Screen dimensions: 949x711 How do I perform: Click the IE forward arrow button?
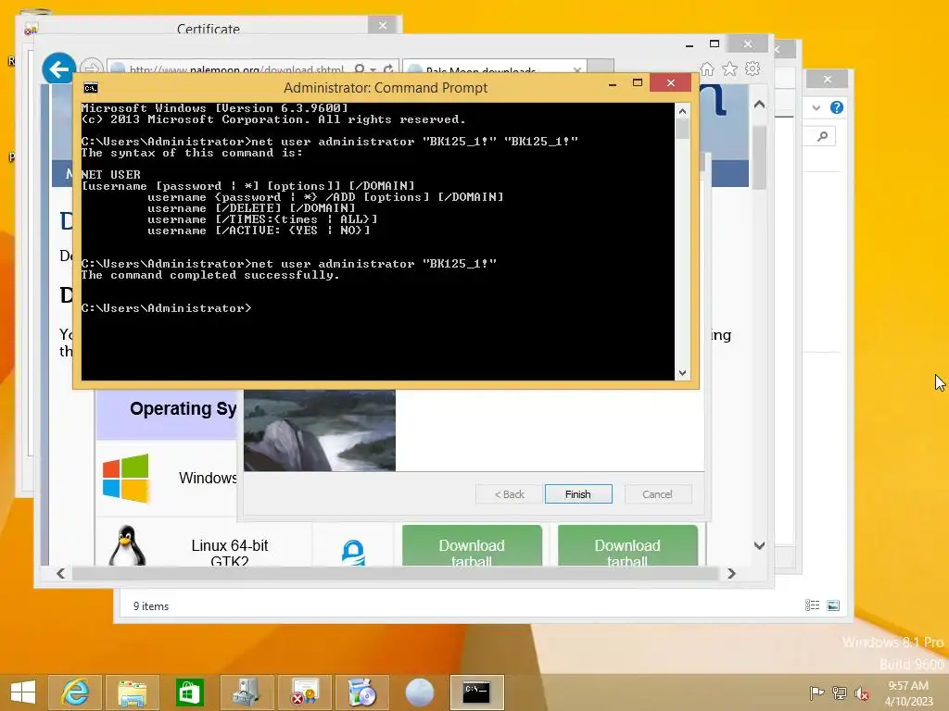[91, 67]
